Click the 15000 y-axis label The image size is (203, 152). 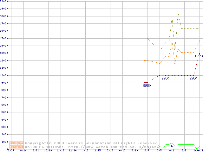pos(4,38)
